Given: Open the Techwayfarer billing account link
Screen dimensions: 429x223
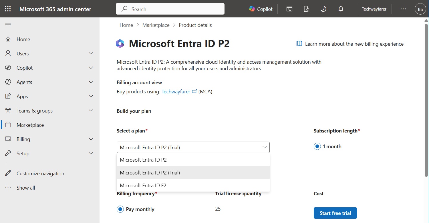Looking at the screenshot, I should point(179,92).
